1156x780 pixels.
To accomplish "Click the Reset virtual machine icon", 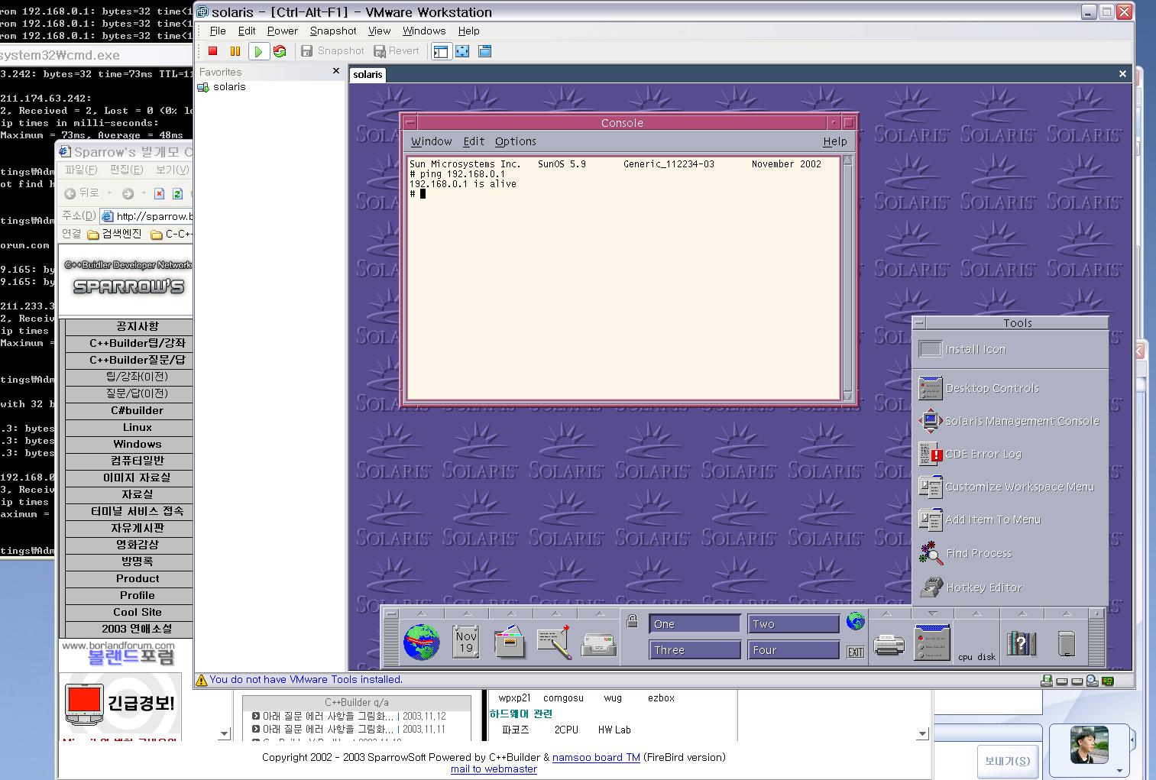I will [x=280, y=51].
